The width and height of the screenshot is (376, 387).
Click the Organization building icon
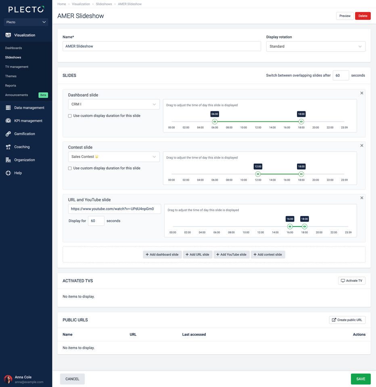pyautogui.click(x=8, y=160)
